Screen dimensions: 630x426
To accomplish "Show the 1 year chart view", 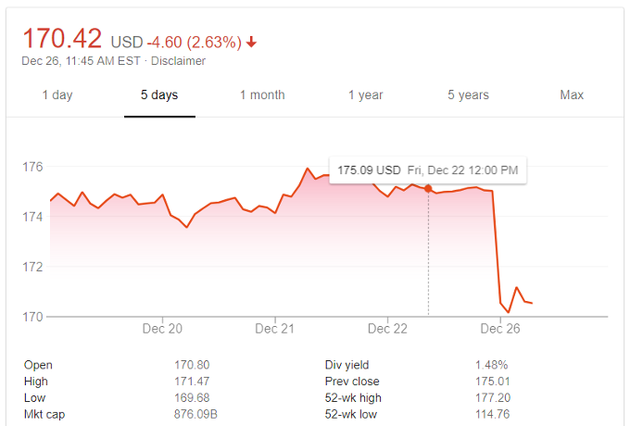I will pos(365,94).
